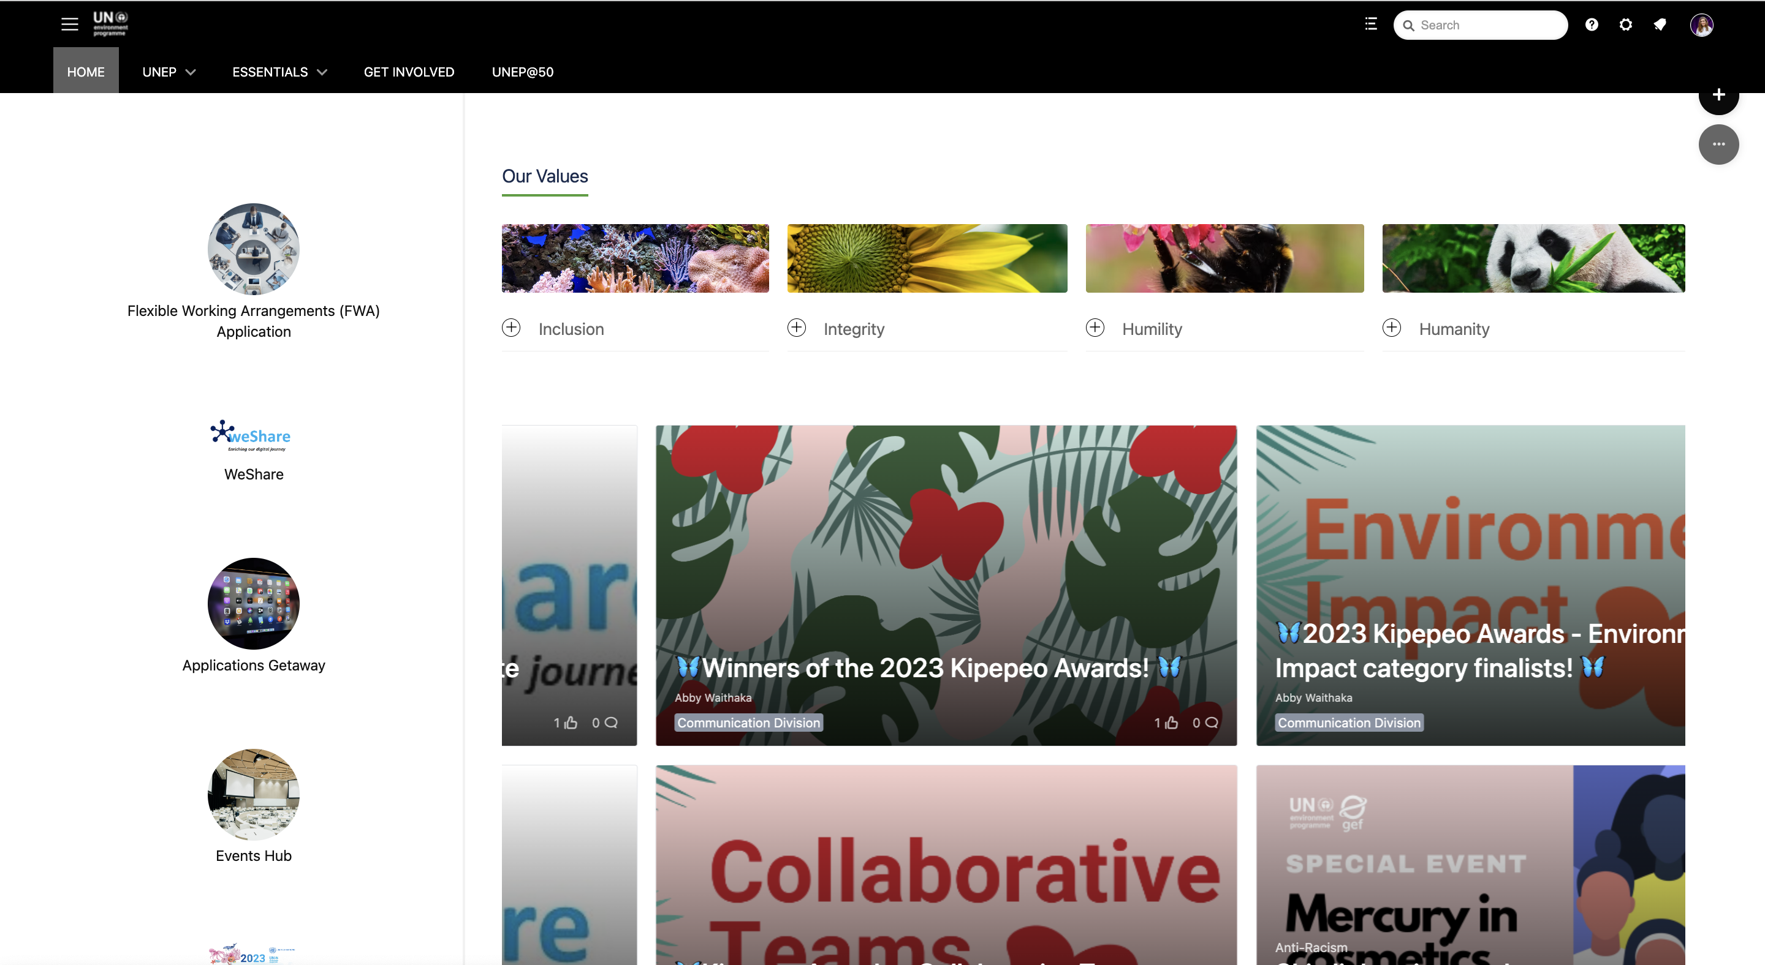
Task: Open the settings gear icon
Action: (1625, 24)
